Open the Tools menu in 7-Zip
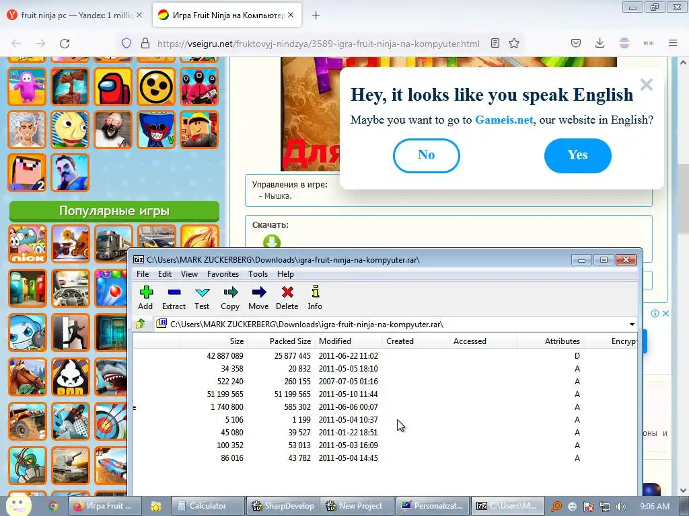The height and width of the screenshot is (516, 689). (x=258, y=274)
